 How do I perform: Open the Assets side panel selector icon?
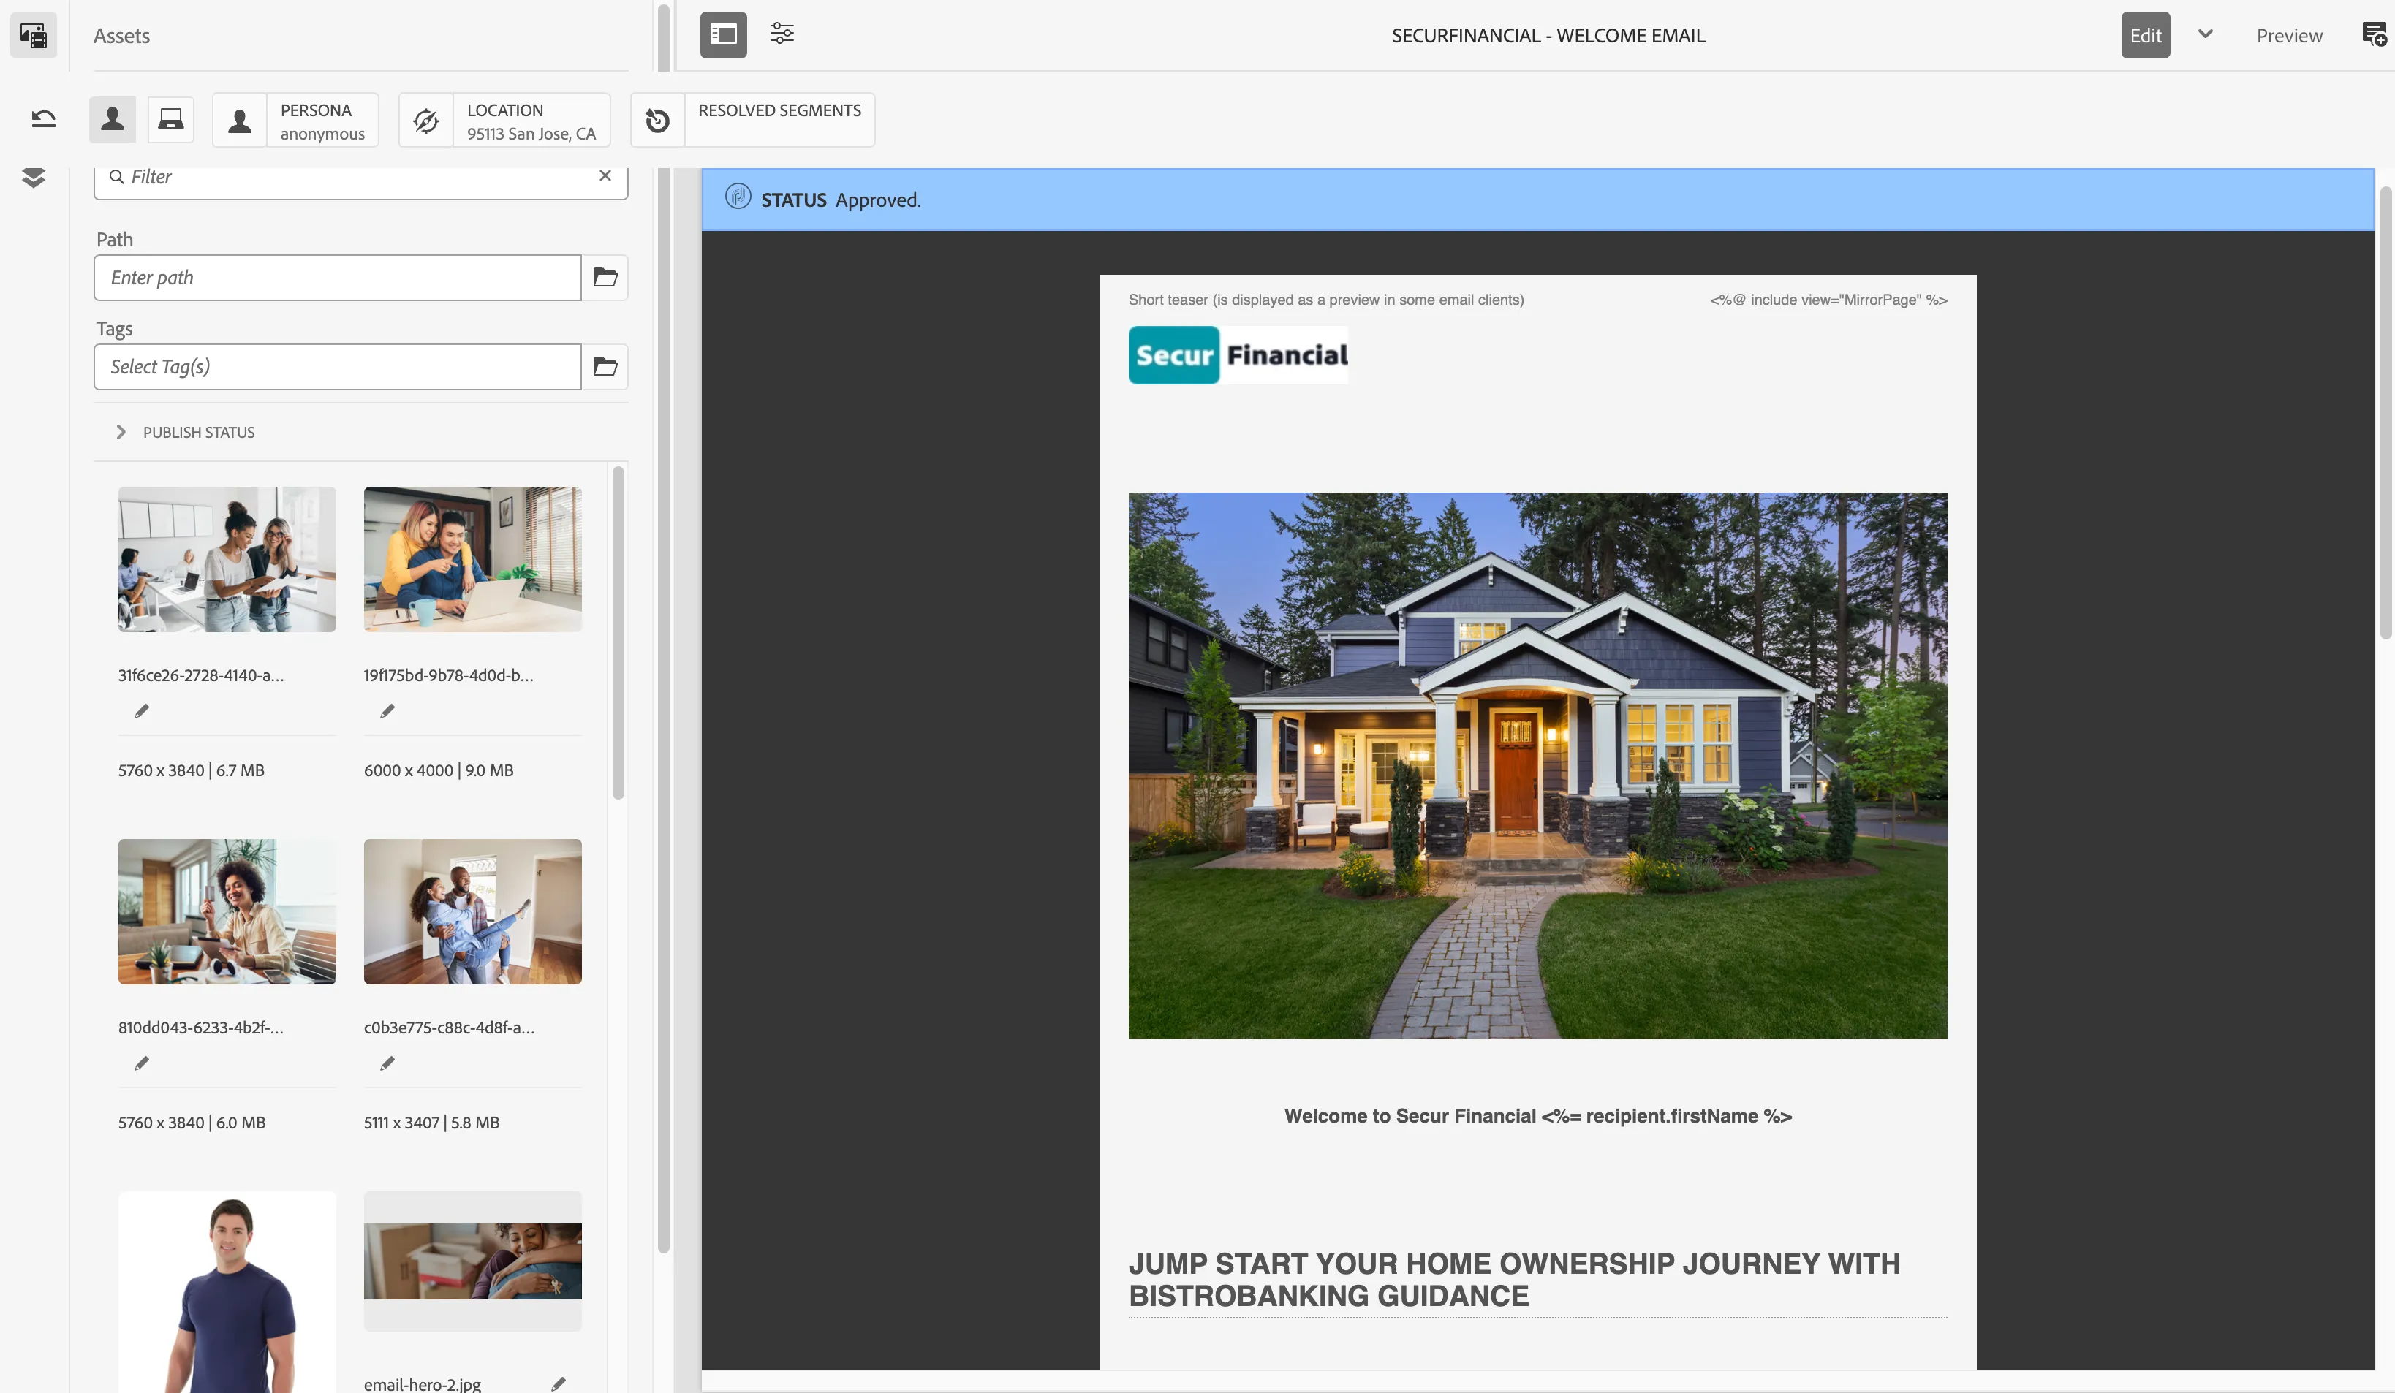tap(34, 35)
